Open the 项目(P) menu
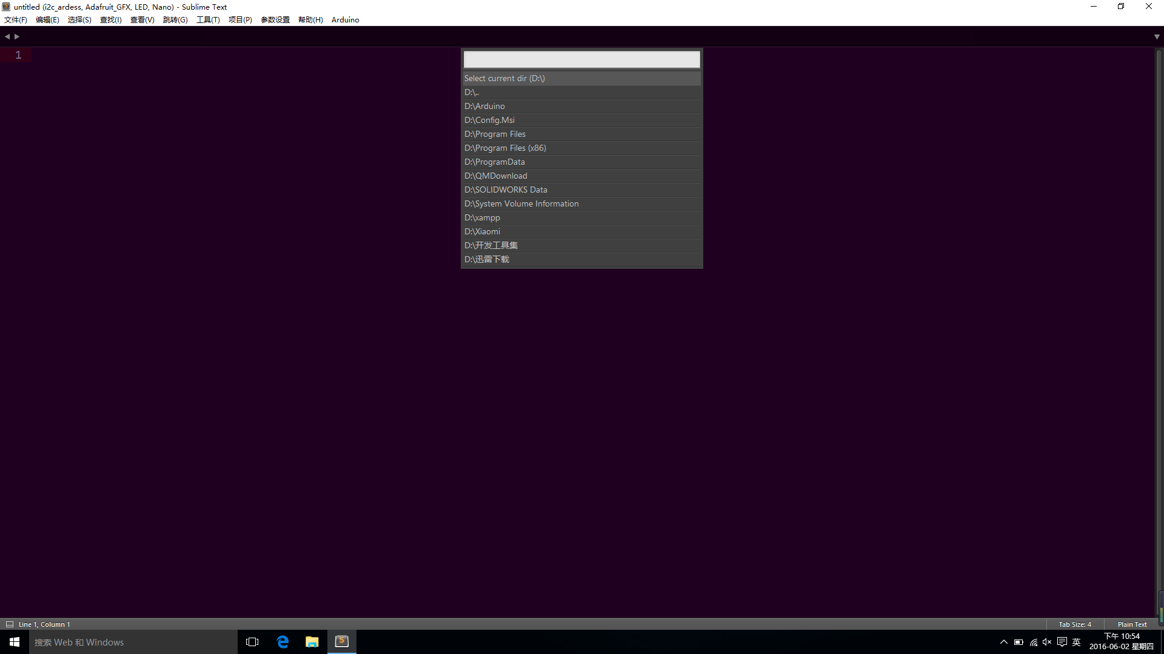This screenshot has width=1164, height=654. click(240, 19)
